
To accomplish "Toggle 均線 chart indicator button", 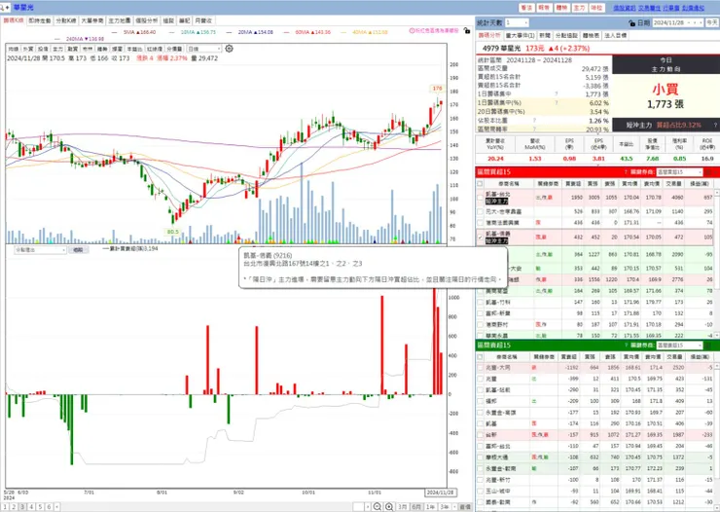I will click(14, 49).
